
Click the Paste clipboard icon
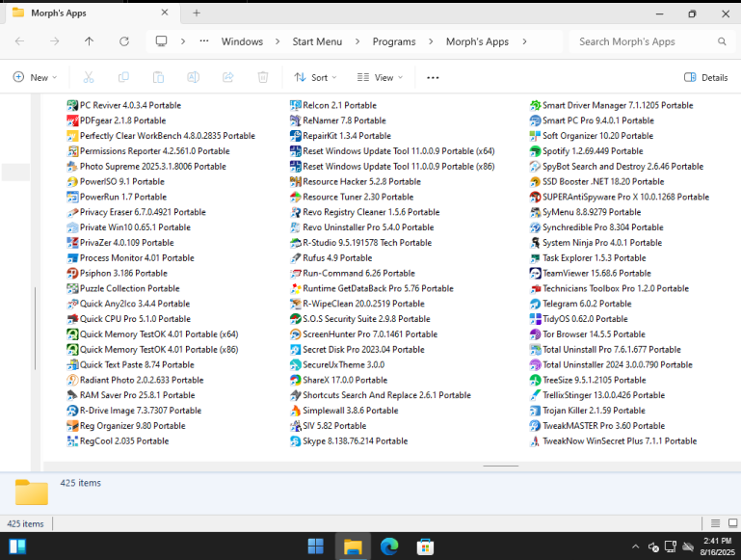[x=158, y=77]
